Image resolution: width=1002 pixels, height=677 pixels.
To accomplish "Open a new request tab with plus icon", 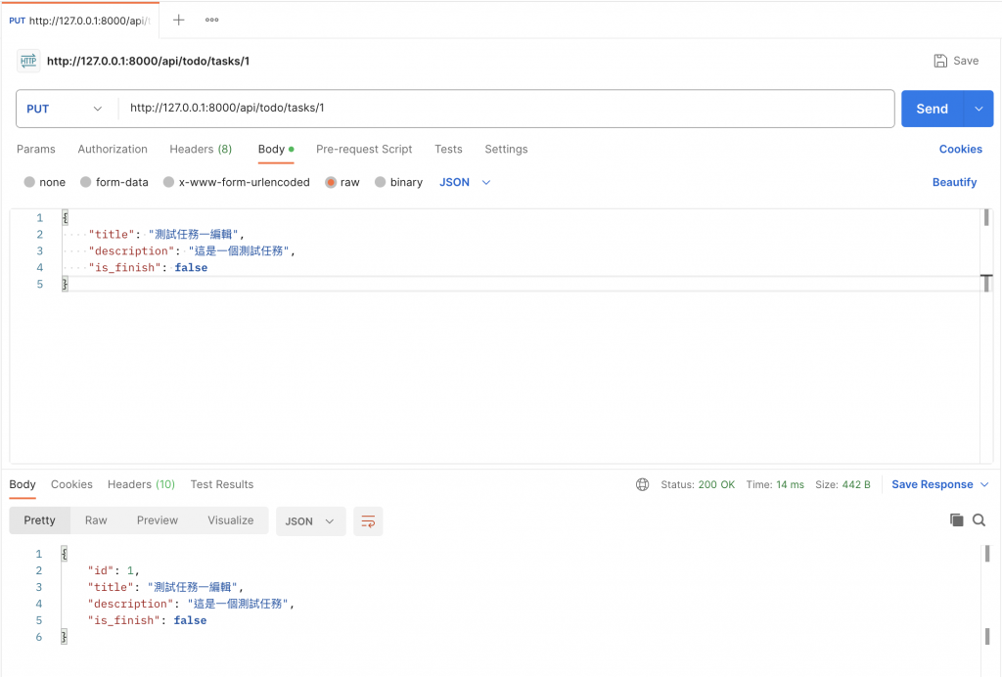I will pos(178,20).
